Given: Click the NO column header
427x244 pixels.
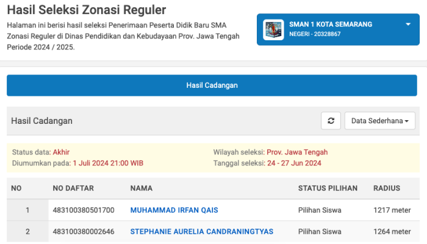Looking at the screenshot, I should coord(16,188).
